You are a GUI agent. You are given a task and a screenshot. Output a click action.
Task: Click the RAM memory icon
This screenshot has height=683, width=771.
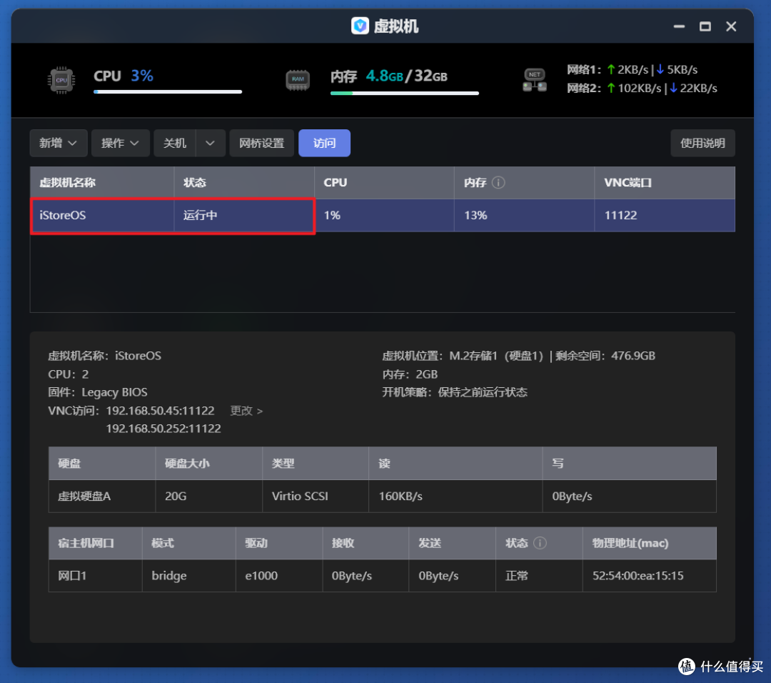click(298, 80)
